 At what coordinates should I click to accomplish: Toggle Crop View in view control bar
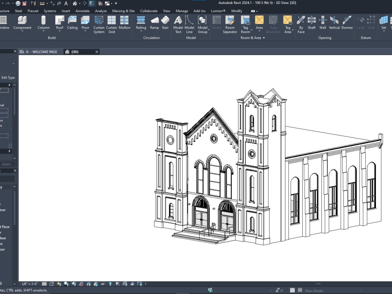pos(81,284)
